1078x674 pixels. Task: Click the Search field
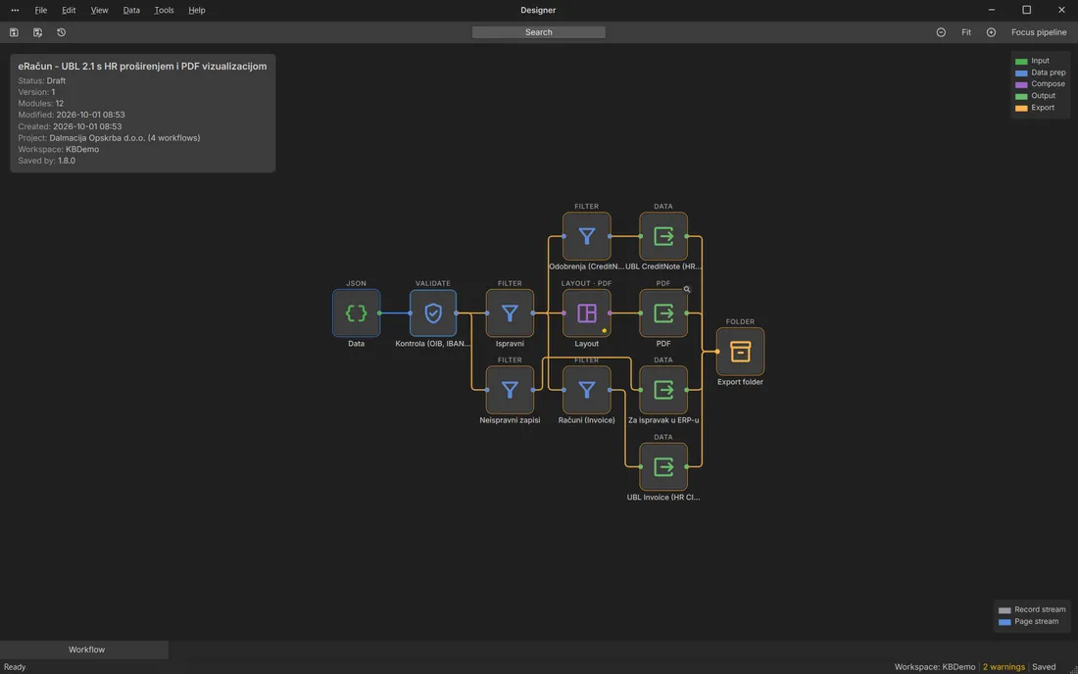coord(538,32)
